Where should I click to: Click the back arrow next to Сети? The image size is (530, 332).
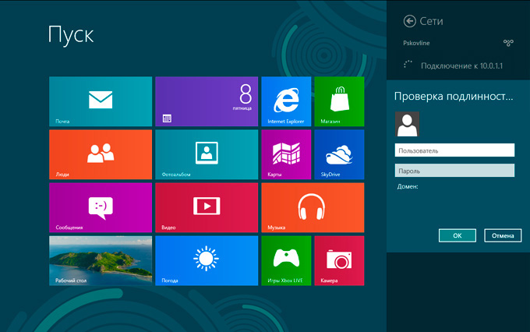409,21
